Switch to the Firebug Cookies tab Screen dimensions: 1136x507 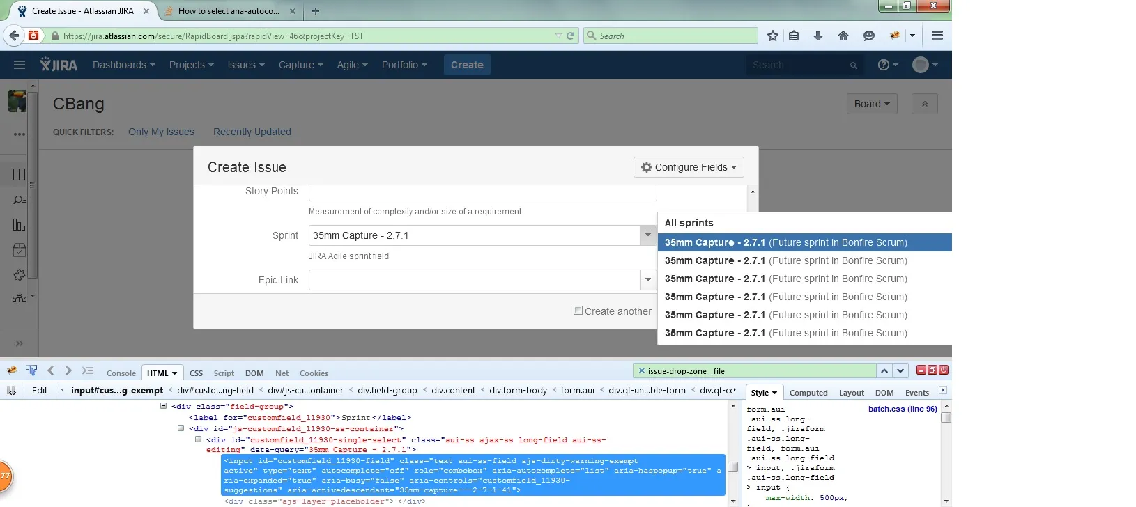coord(314,373)
